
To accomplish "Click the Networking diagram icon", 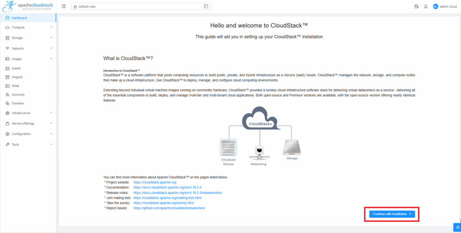I will (259, 152).
